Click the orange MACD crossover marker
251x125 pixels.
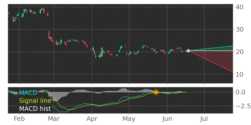coord(156,92)
